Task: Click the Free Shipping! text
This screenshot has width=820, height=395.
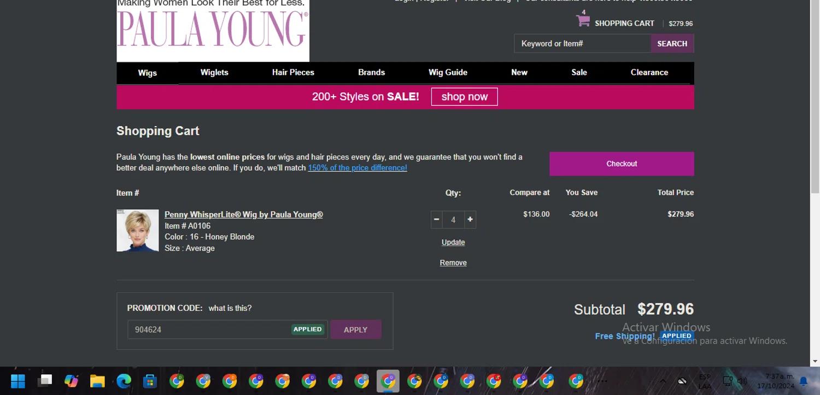Action: click(x=624, y=336)
